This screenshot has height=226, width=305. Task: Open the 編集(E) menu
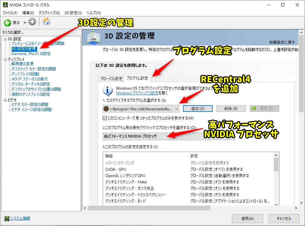point(28,13)
